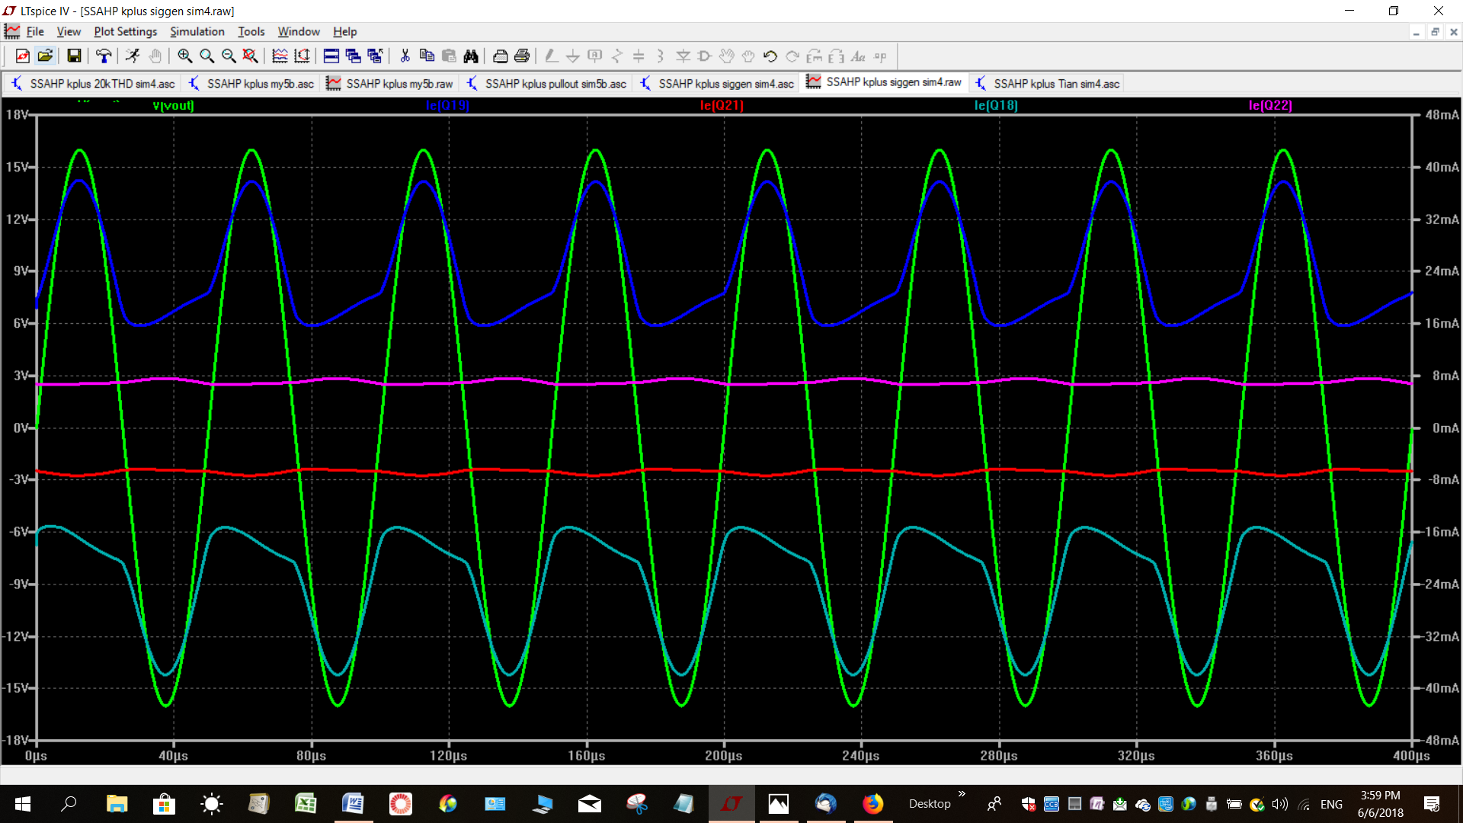
Task: Switch to SSAHP kplus my5b.asc tab
Action: coord(251,83)
